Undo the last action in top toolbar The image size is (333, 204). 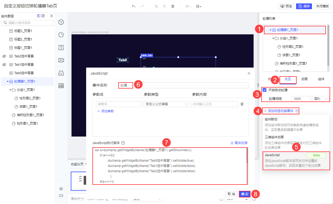click(134, 6)
